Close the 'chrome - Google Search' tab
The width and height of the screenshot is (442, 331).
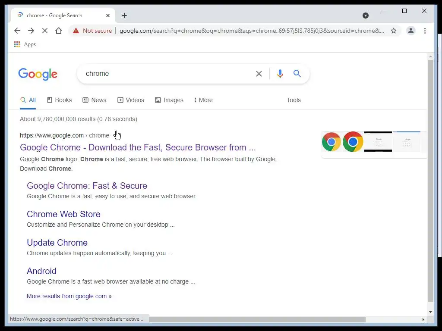107,16
